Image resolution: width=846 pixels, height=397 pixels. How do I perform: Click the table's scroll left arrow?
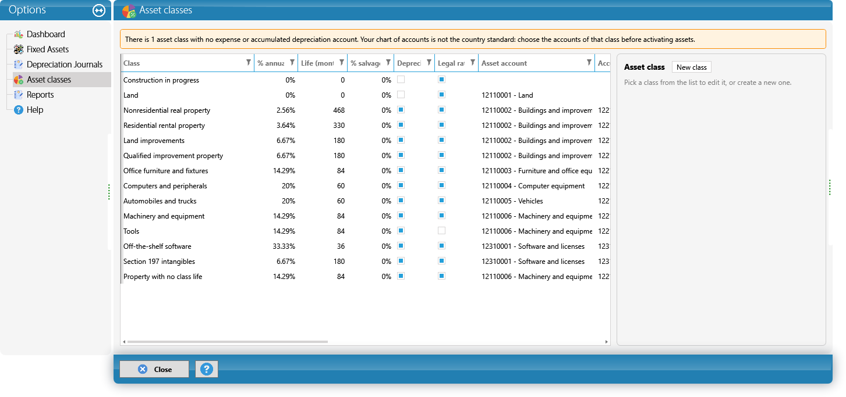coord(124,342)
